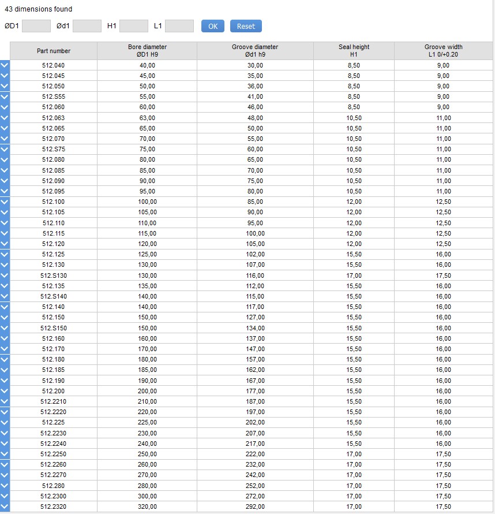Viewport: 495px width, 514px height.
Task: Toggle the chevron for part 512.160
Action: pos(5,338)
